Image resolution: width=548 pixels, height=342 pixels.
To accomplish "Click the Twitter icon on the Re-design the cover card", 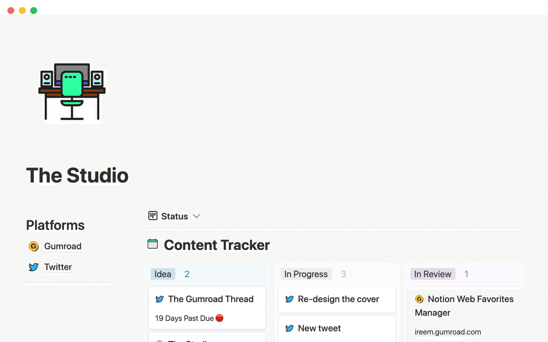I will tap(289, 299).
